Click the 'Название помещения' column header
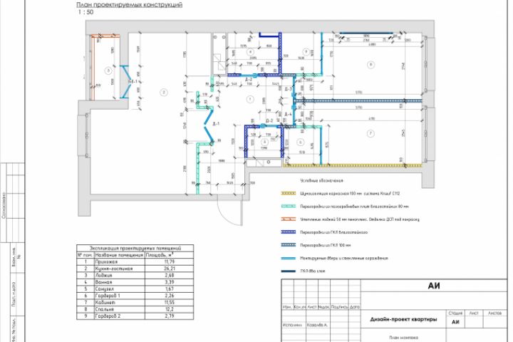The width and height of the screenshot is (513, 342). [x=119, y=255]
